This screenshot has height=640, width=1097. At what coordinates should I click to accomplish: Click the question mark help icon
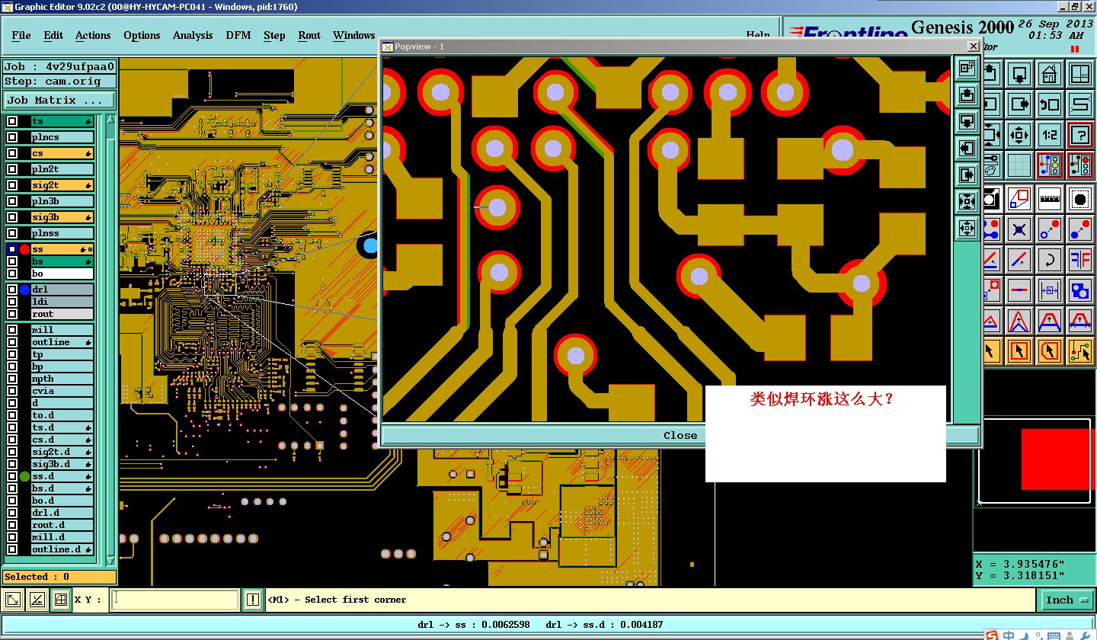tap(1079, 135)
